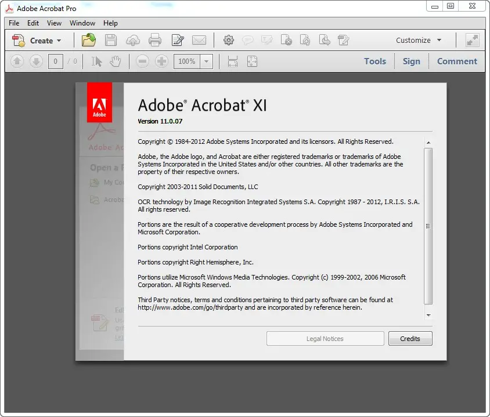
Task: Click the 100% zoom value field
Action: coord(187,61)
